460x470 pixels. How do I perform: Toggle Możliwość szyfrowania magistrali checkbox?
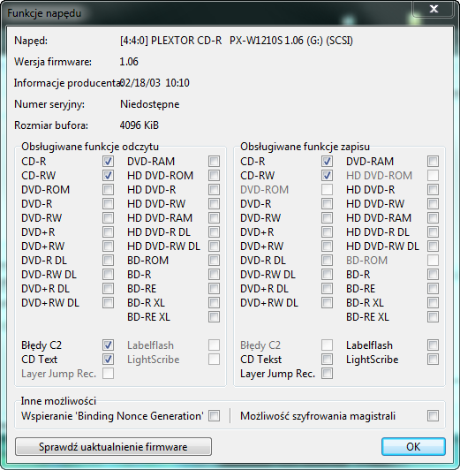click(x=433, y=416)
